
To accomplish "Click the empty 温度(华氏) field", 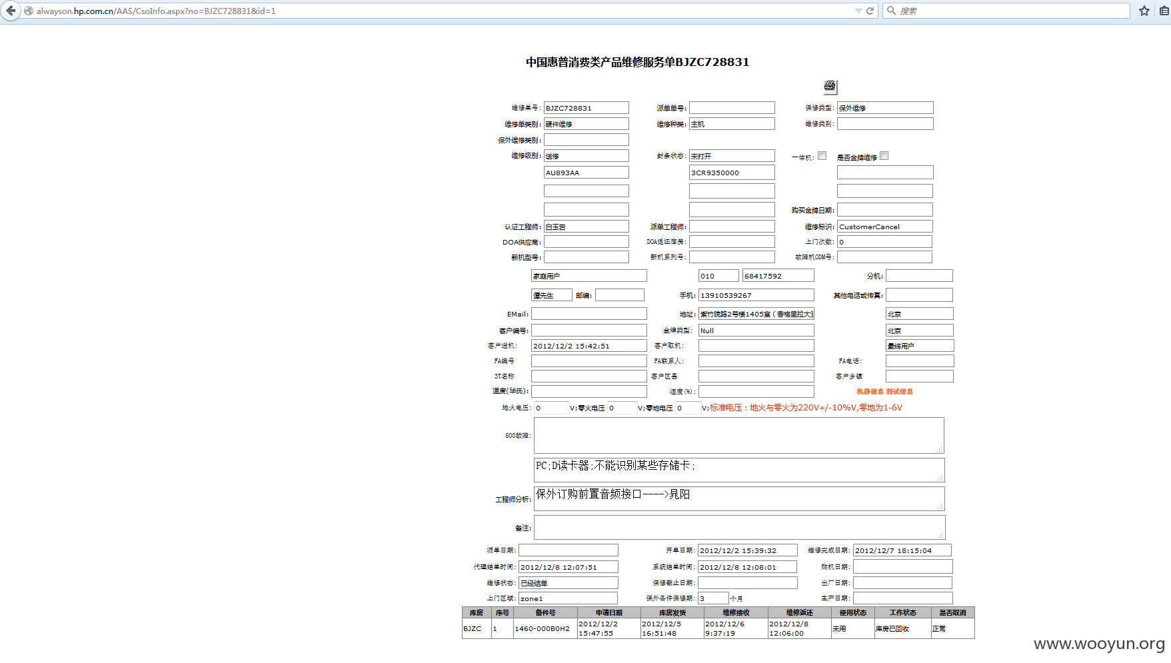I will click(x=589, y=392).
